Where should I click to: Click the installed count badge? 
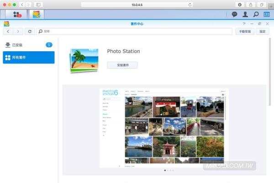(49, 45)
